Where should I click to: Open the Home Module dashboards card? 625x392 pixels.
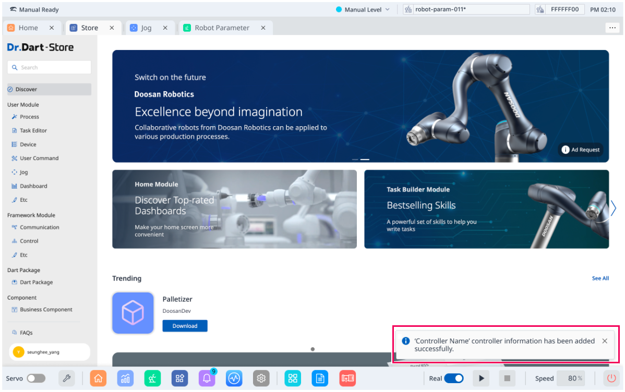234,209
